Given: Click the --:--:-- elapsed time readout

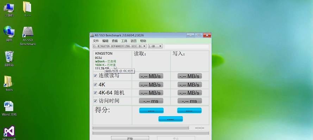Looking at the screenshot, I should [x=199, y=128].
